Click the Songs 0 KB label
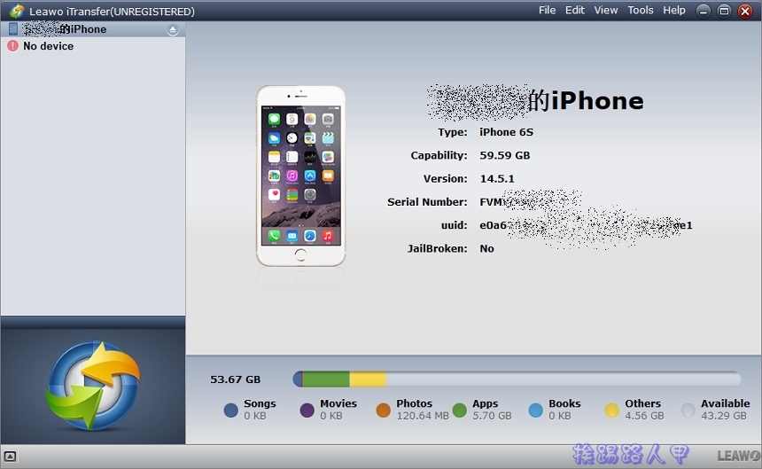The width and height of the screenshot is (762, 469). 260,410
